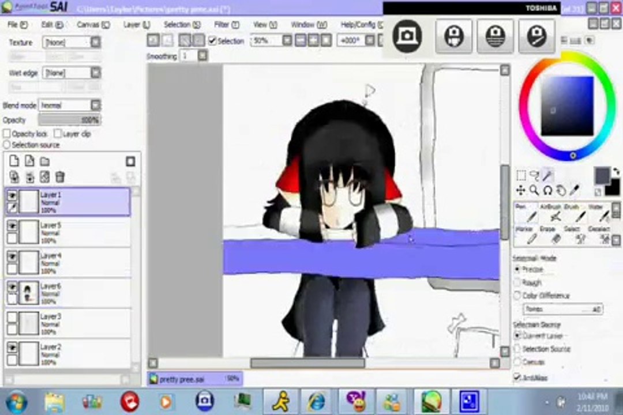
Task: Enable the Opacity lock checkbox
Action: point(7,134)
